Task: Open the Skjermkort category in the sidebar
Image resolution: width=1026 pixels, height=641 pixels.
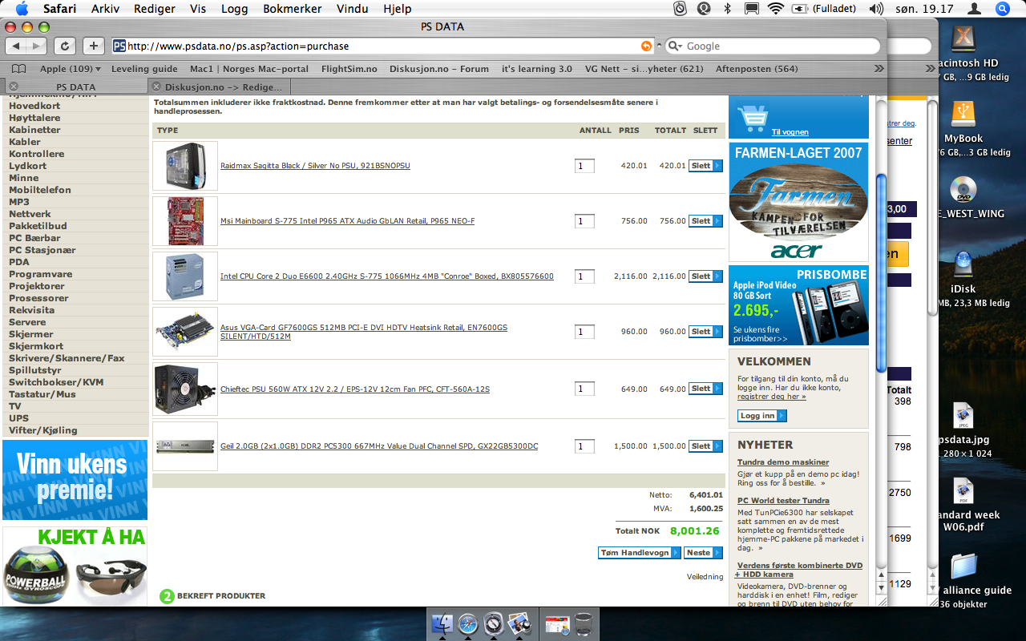Action: 36,346
